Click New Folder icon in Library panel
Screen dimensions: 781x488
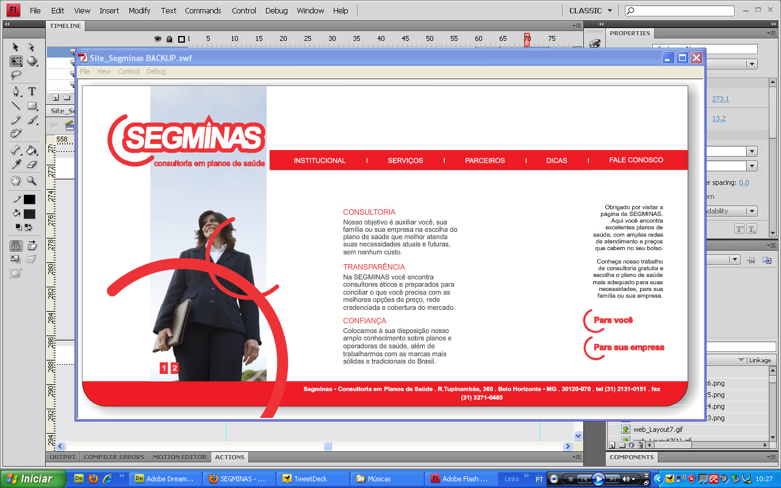point(622,445)
